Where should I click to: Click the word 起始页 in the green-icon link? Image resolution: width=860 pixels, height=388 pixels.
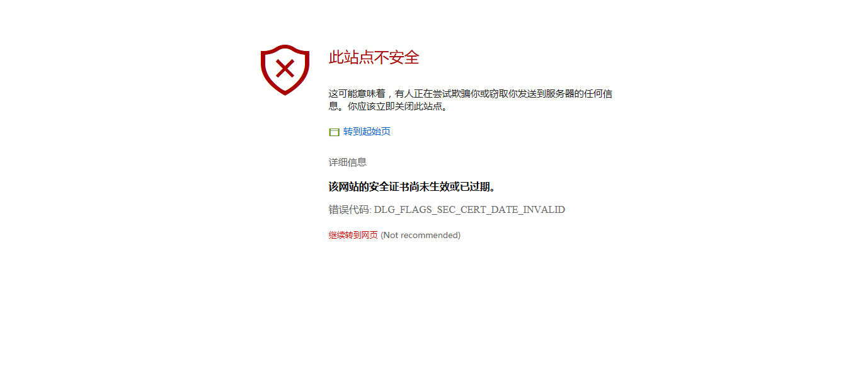coord(376,132)
